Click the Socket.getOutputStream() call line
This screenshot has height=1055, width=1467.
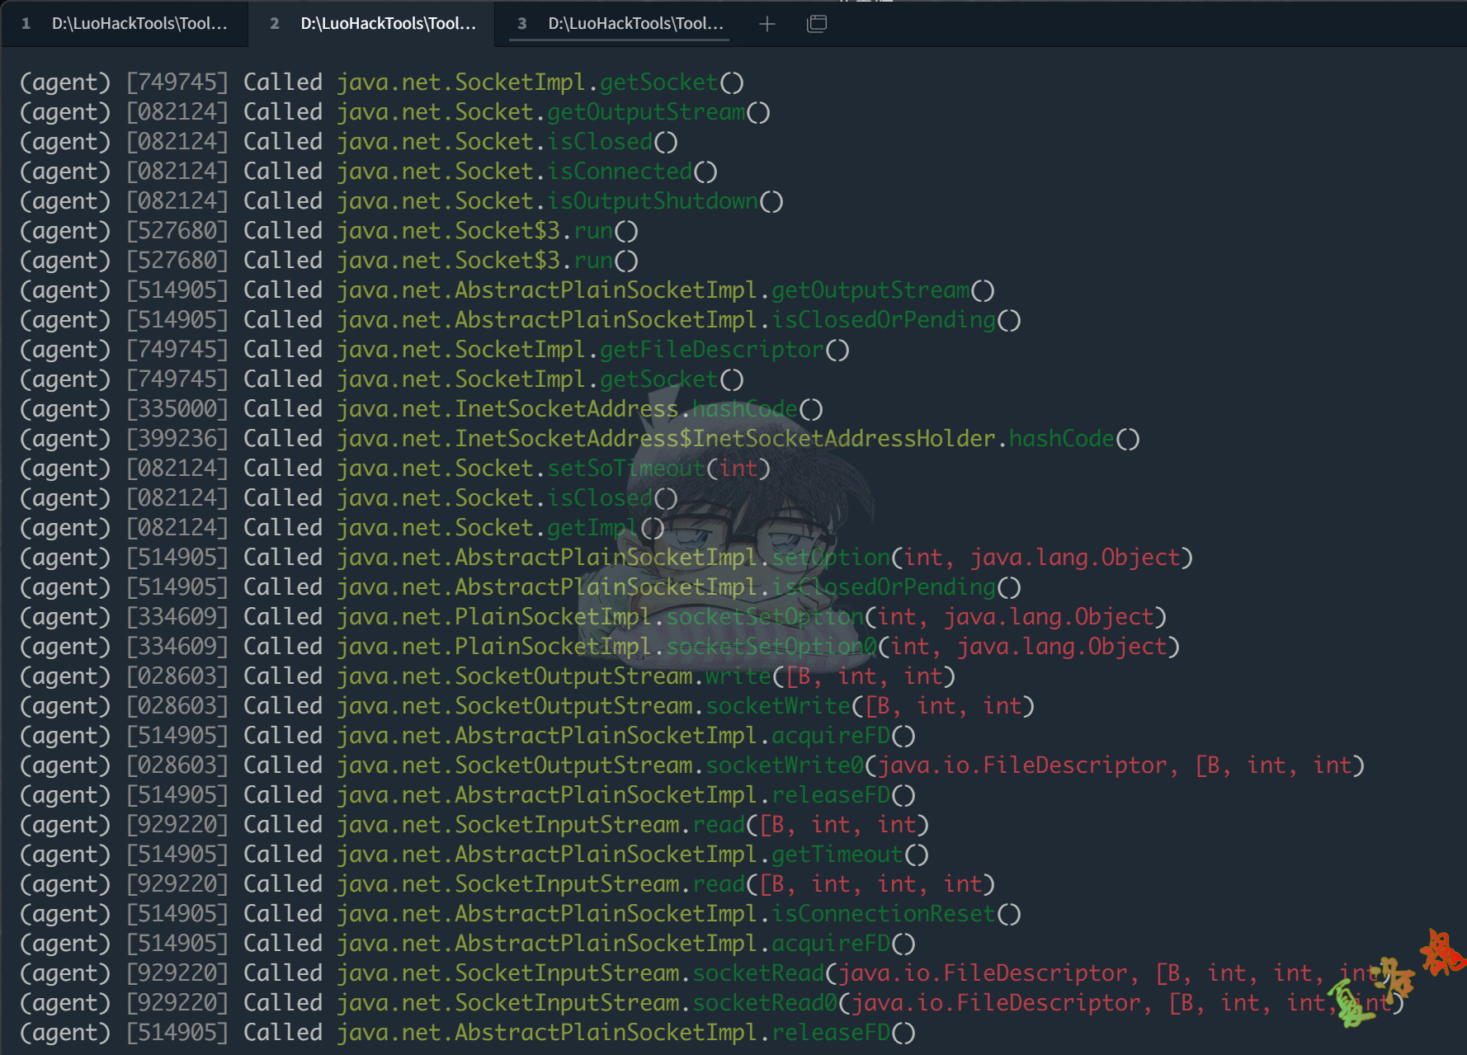(x=553, y=112)
